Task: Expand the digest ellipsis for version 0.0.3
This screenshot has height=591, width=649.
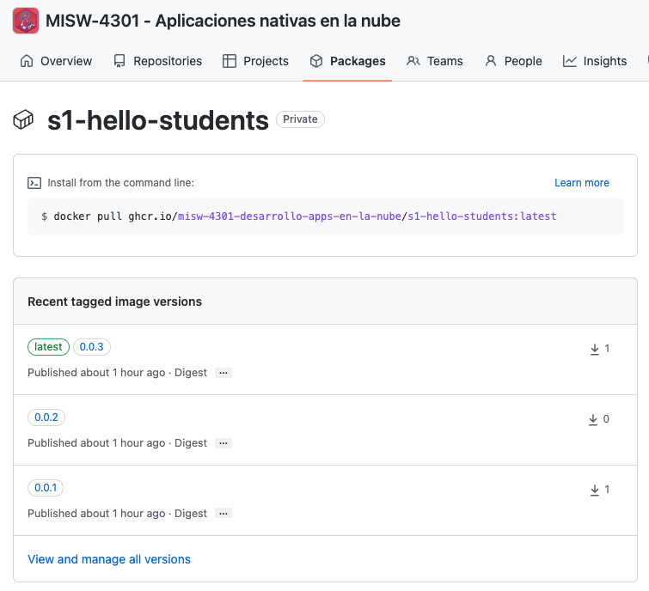Action: (223, 373)
